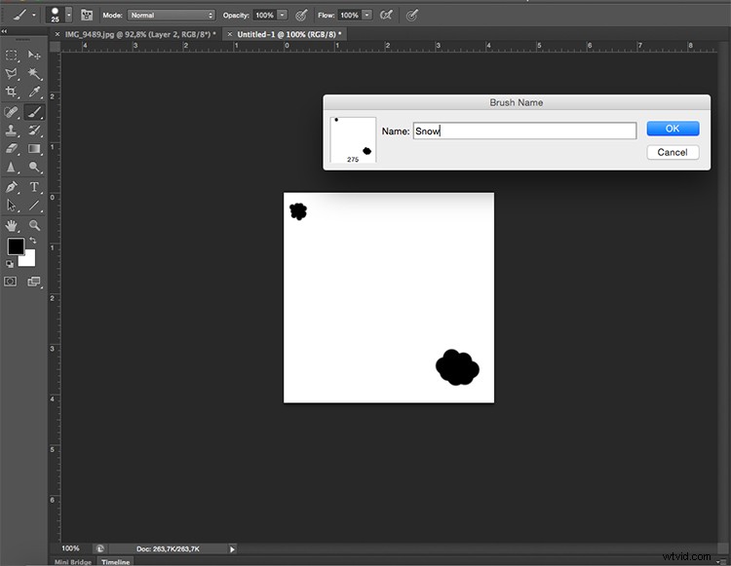This screenshot has width=731, height=566.
Task: Open the Mini Bridge tab
Action: [73, 562]
